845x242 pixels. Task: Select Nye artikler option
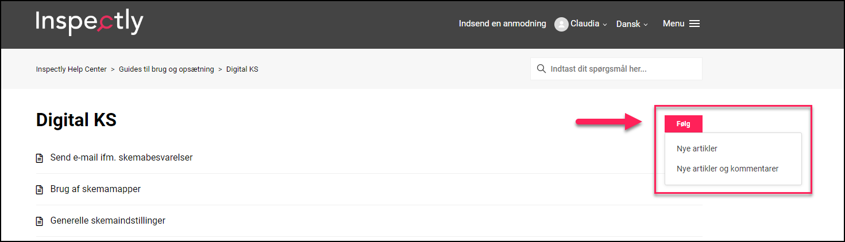[697, 149]
